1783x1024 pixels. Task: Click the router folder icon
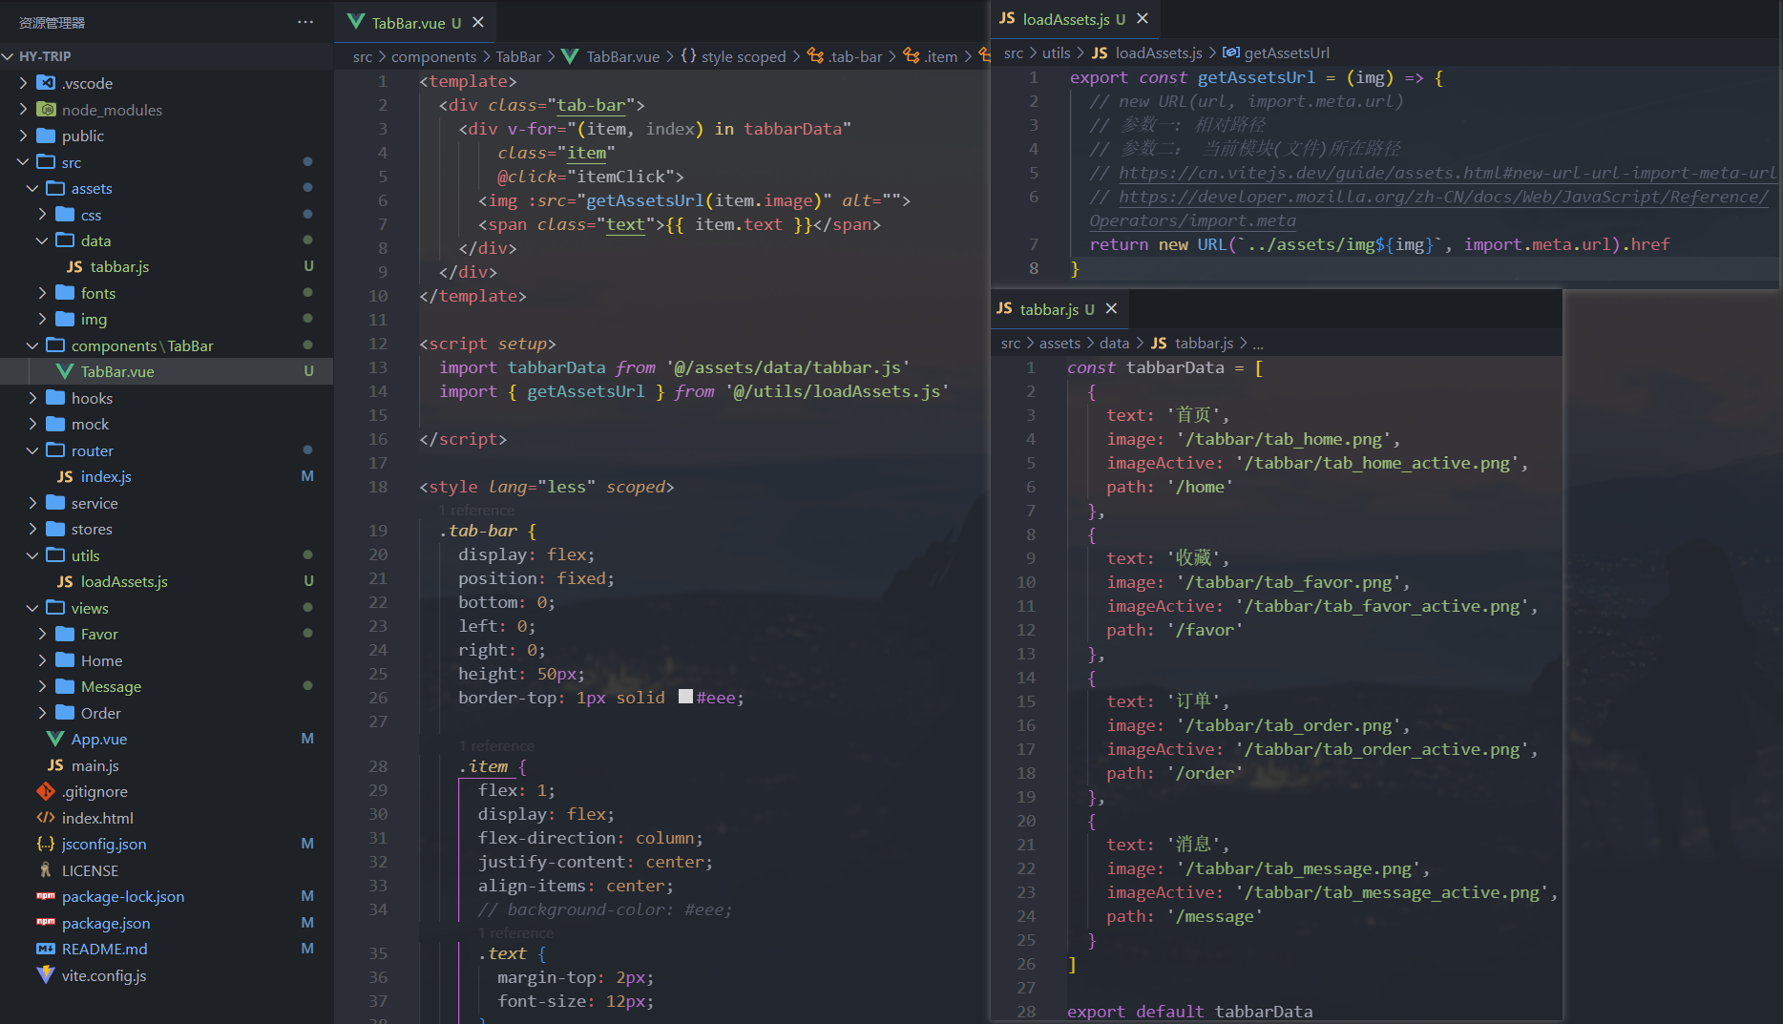coord(55,450)
